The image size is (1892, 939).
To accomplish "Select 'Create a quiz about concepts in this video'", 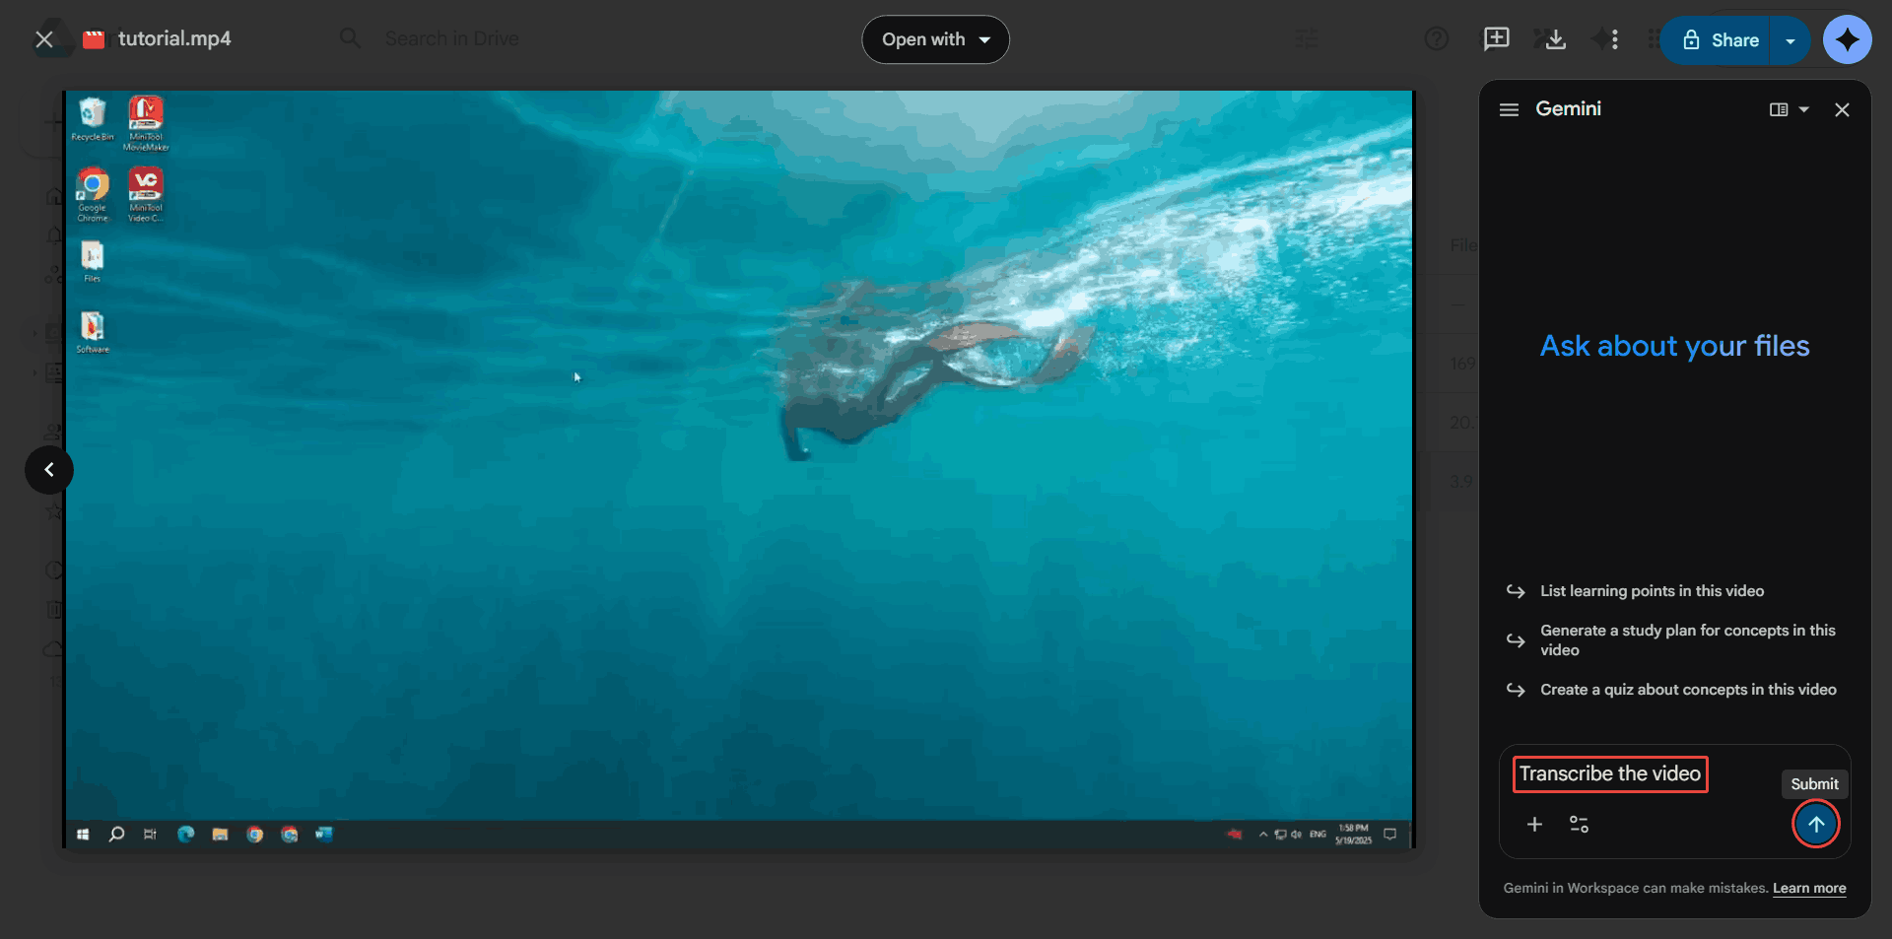I will (1688, 690).
